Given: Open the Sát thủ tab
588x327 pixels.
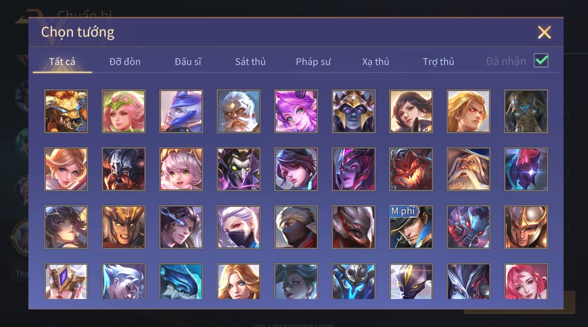Looking at the screenshot, I should [x=250, y=62].
